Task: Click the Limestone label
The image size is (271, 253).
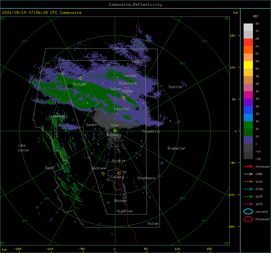Action: pos(57,116)
